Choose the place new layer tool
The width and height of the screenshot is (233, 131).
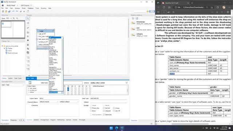28,32
